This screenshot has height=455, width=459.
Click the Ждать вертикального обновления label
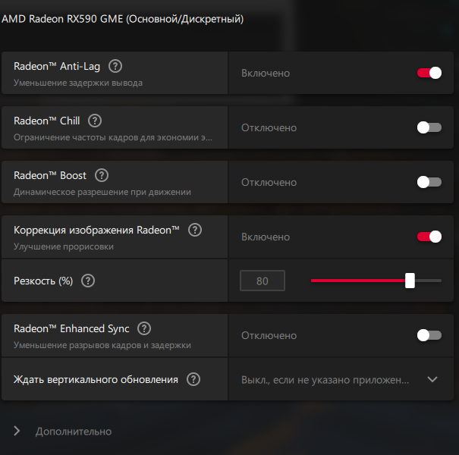(96, 379)
